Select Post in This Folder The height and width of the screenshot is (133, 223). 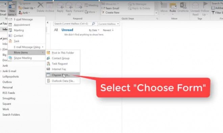click(x=63, y=53)
